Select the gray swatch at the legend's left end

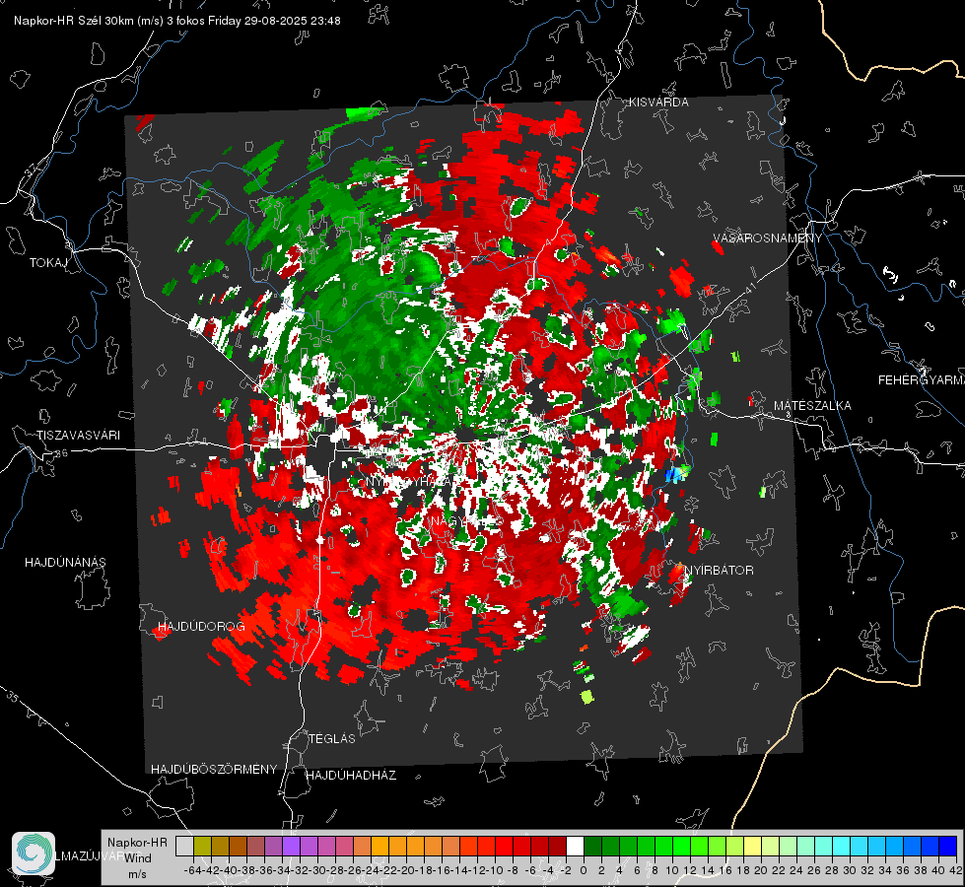[184, 846]
